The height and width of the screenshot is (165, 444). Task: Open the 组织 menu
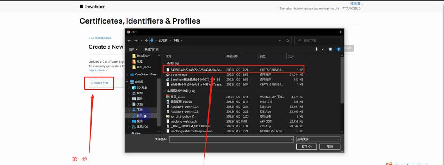[x=133, y=49]
